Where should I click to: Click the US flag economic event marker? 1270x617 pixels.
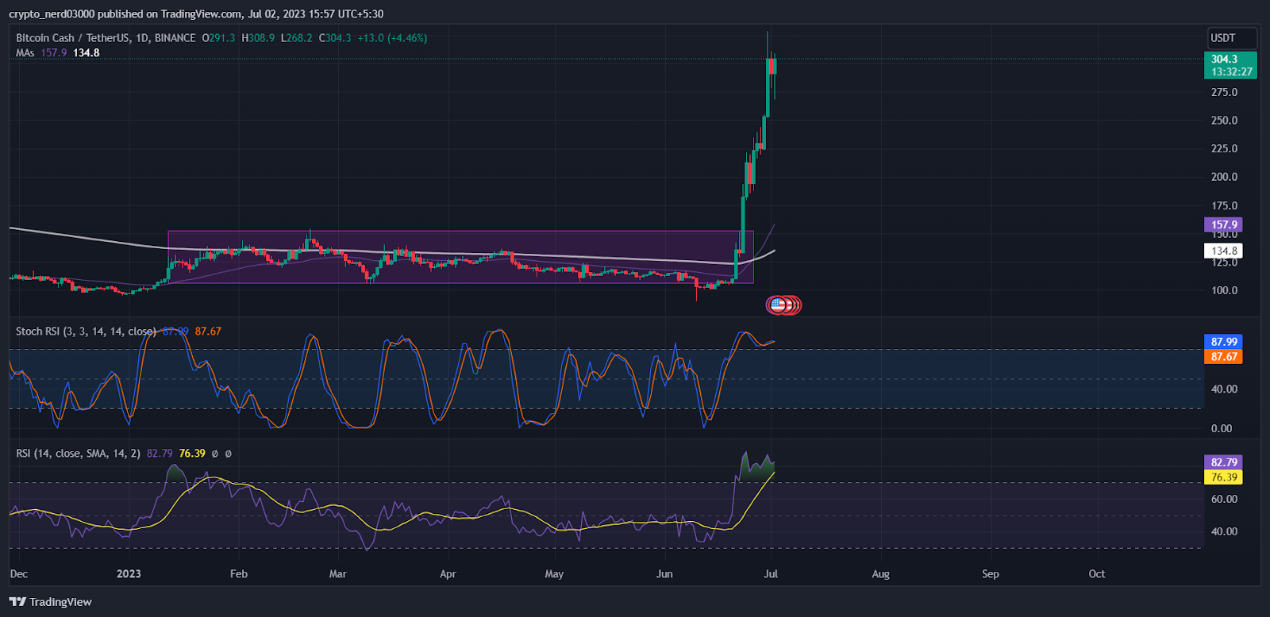pyautogui.click(x=776, y=305)
